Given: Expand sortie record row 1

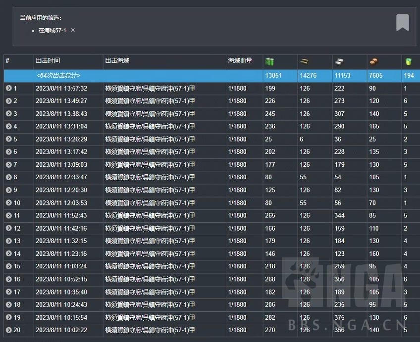Looking at the screenshot, I should click(x=9, y=89).
